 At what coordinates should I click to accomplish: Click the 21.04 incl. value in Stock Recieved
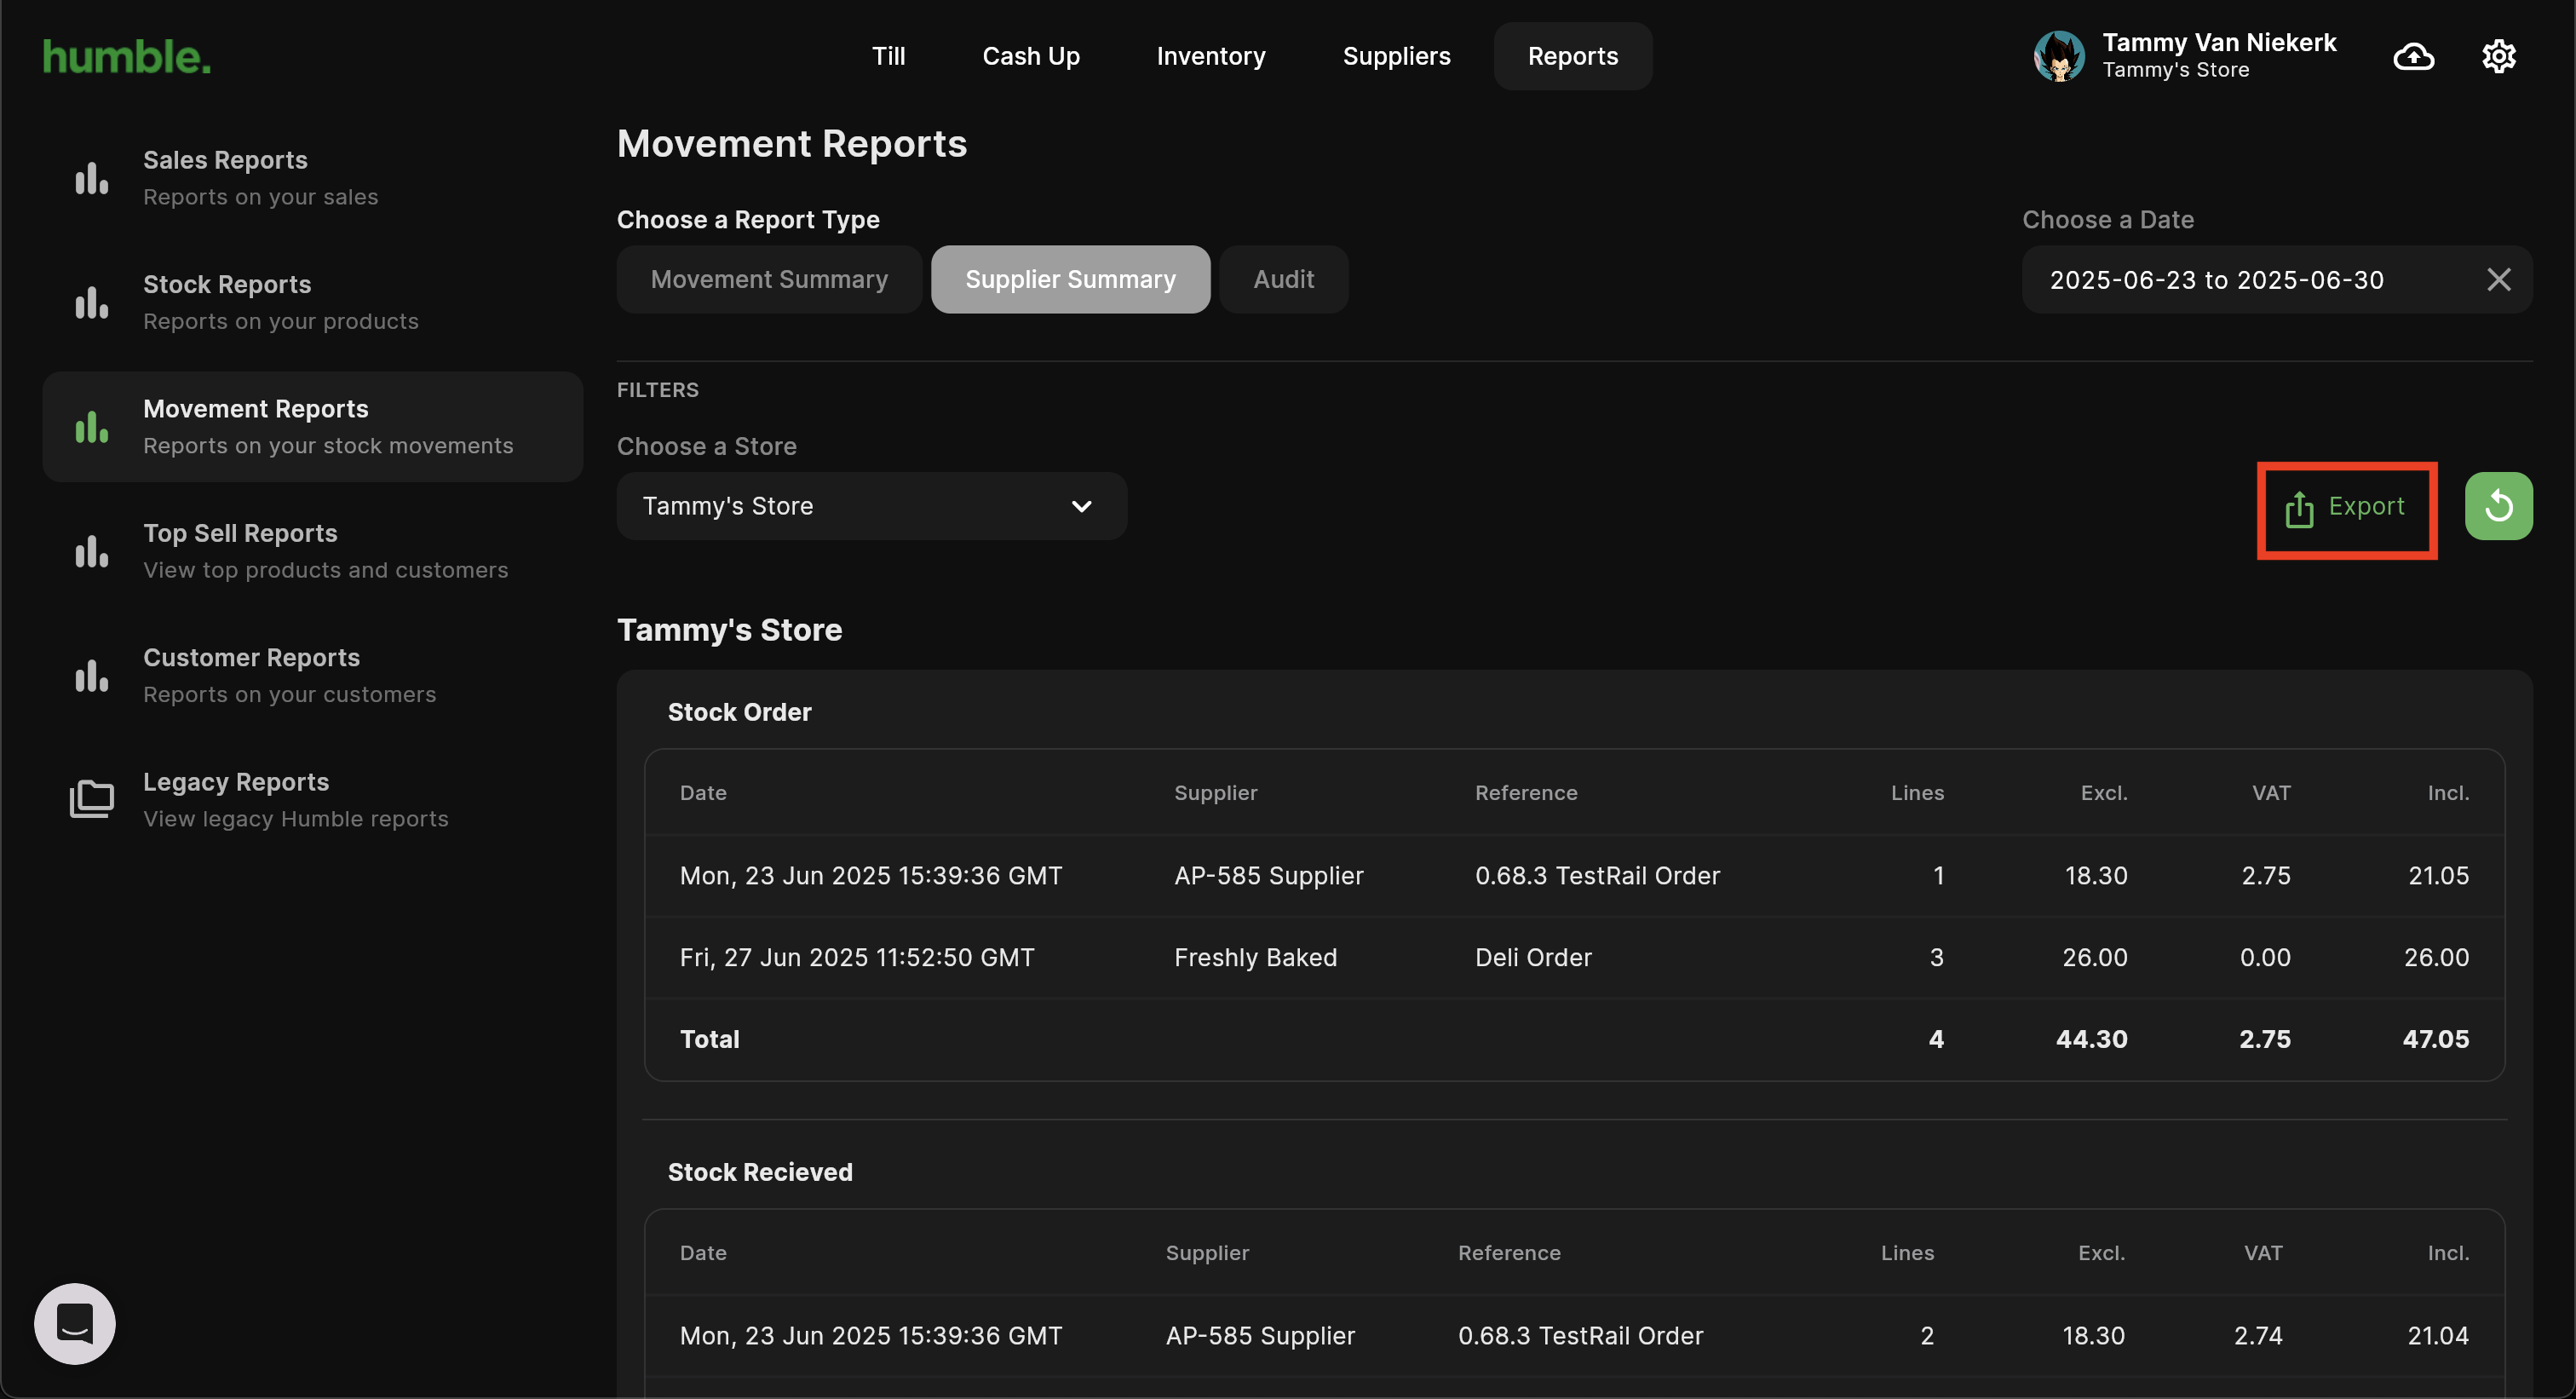2437,1335
